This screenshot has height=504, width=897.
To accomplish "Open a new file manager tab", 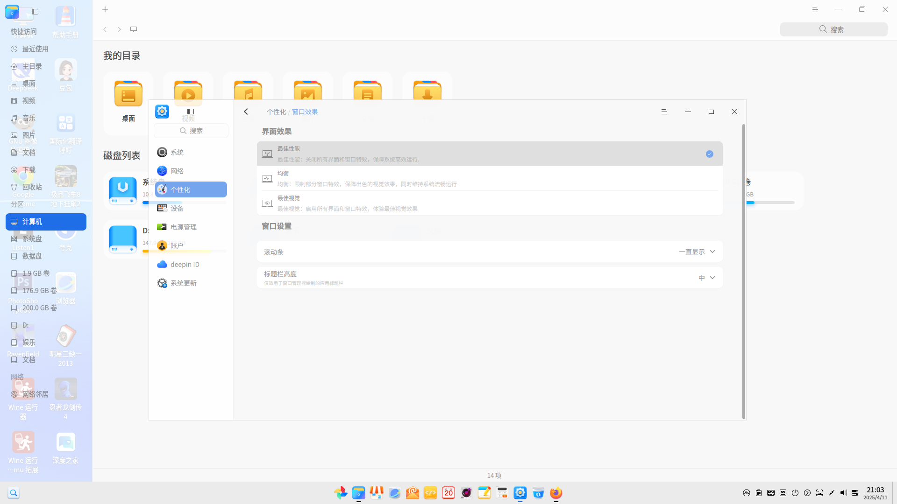I will click(x=105, y=9).
